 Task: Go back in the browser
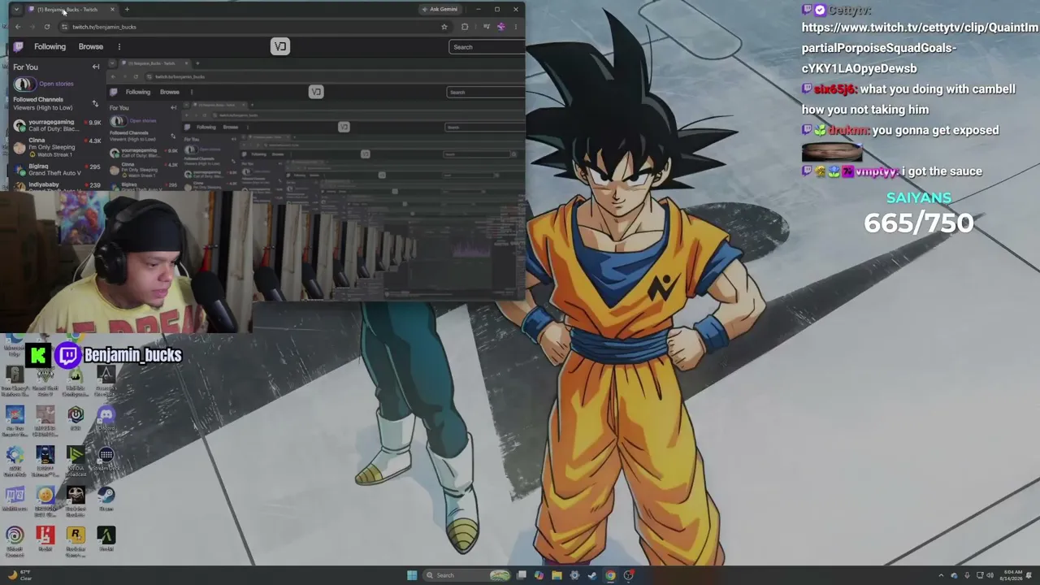(18, 27)
